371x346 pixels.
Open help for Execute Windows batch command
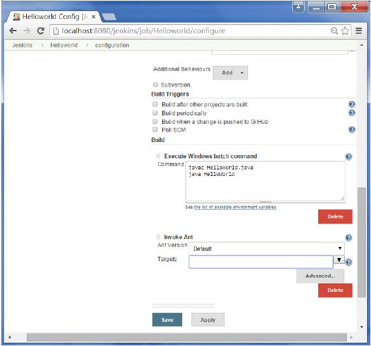pos(348,156)
